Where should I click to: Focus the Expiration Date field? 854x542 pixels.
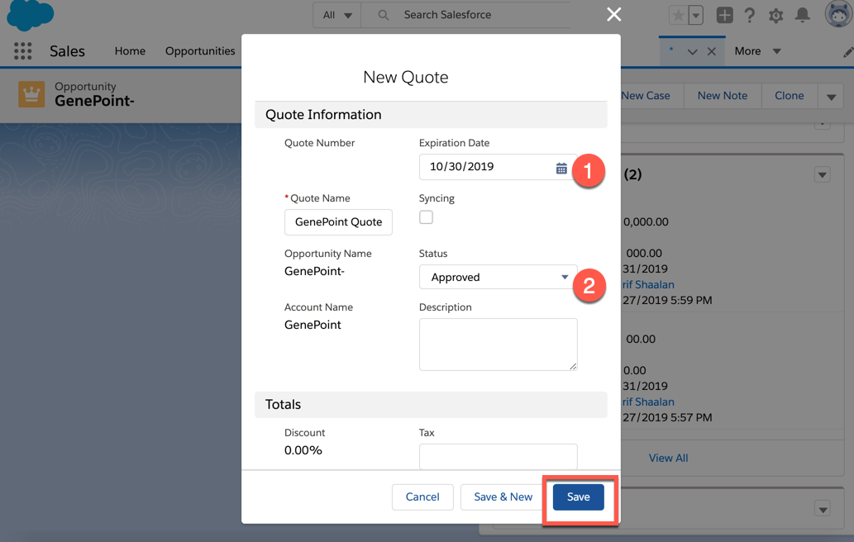coord(498,167)
